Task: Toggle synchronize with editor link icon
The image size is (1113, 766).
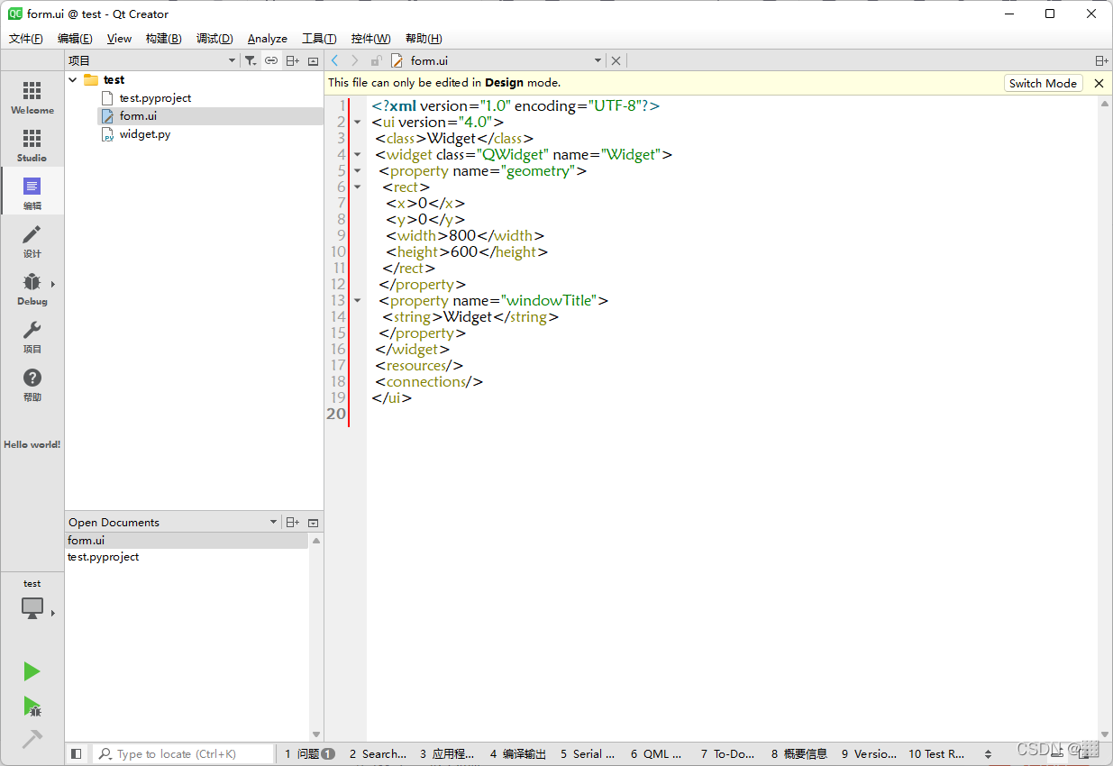Action: (x=271, y=60)
